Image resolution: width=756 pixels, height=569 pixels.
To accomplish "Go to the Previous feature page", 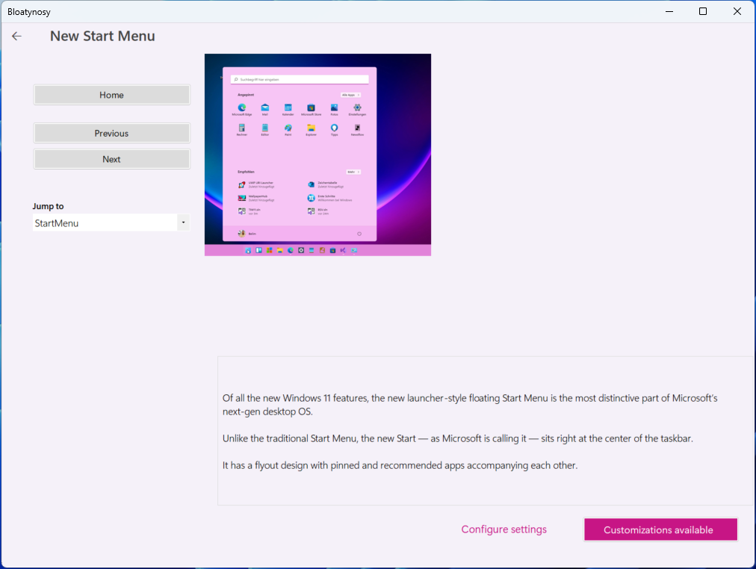I will (x=112, y=134).
